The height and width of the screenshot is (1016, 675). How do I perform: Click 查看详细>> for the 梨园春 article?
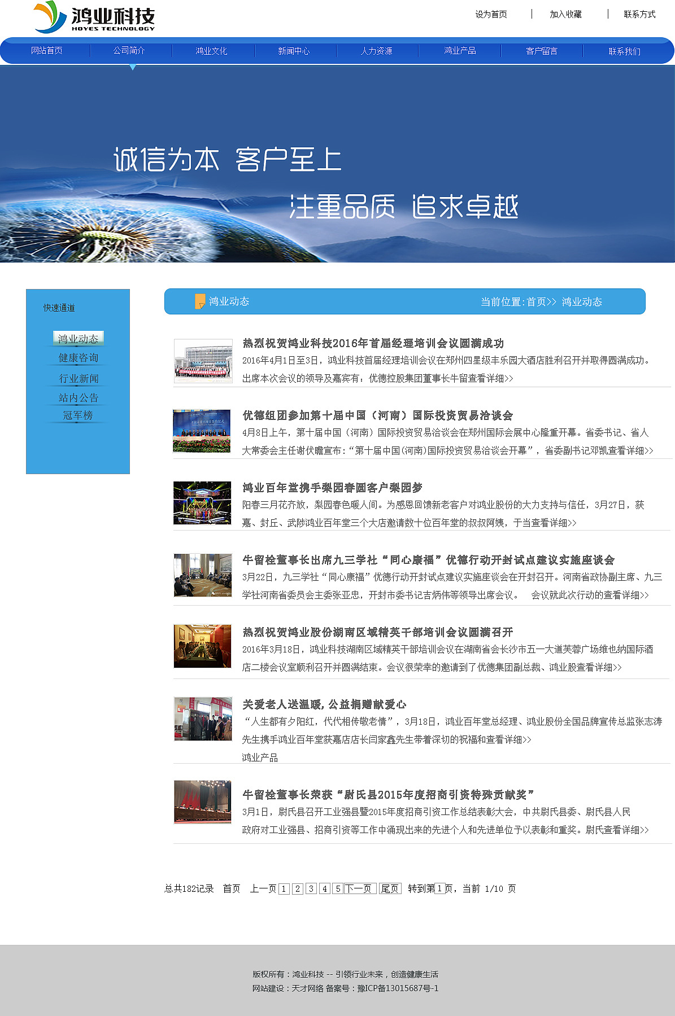click(x=554, y=523)
